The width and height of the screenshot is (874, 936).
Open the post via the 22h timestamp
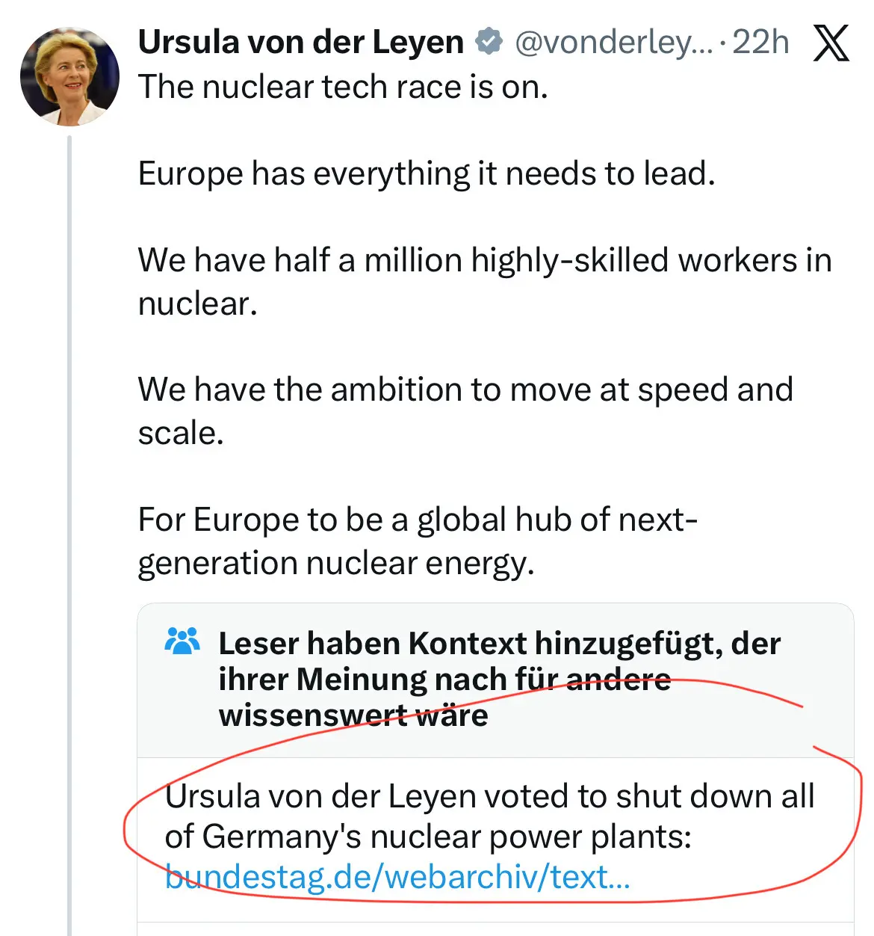760,42
